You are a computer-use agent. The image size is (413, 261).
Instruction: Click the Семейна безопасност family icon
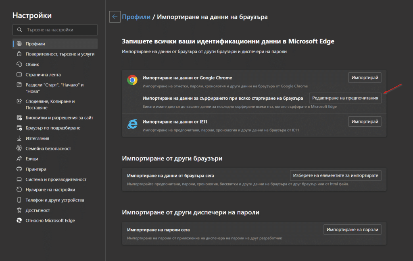tap(19, 148)
